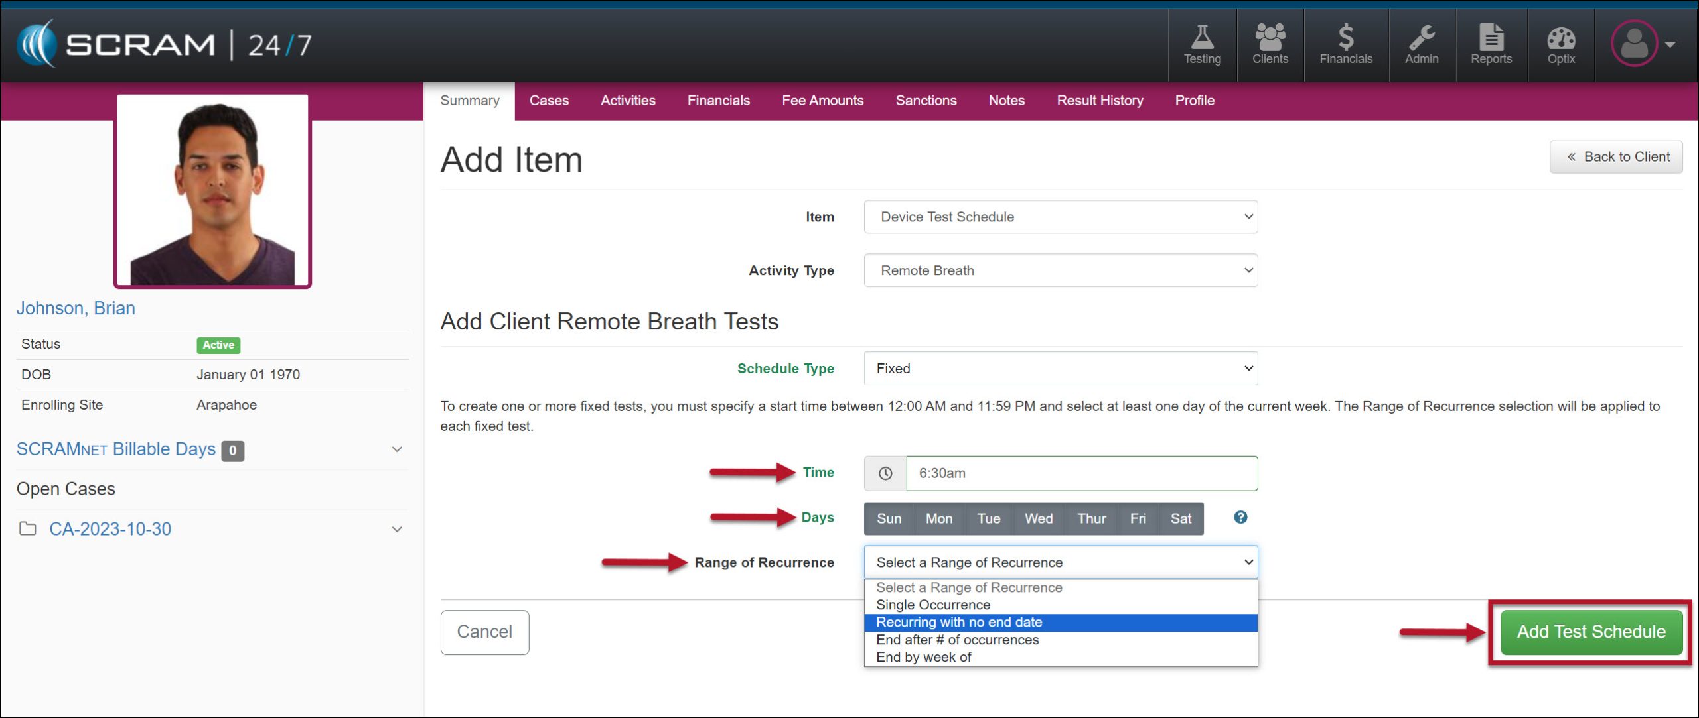Click the Back to Client button
This screenshot has height=718, width=1699.
[x=1615, y=157]
